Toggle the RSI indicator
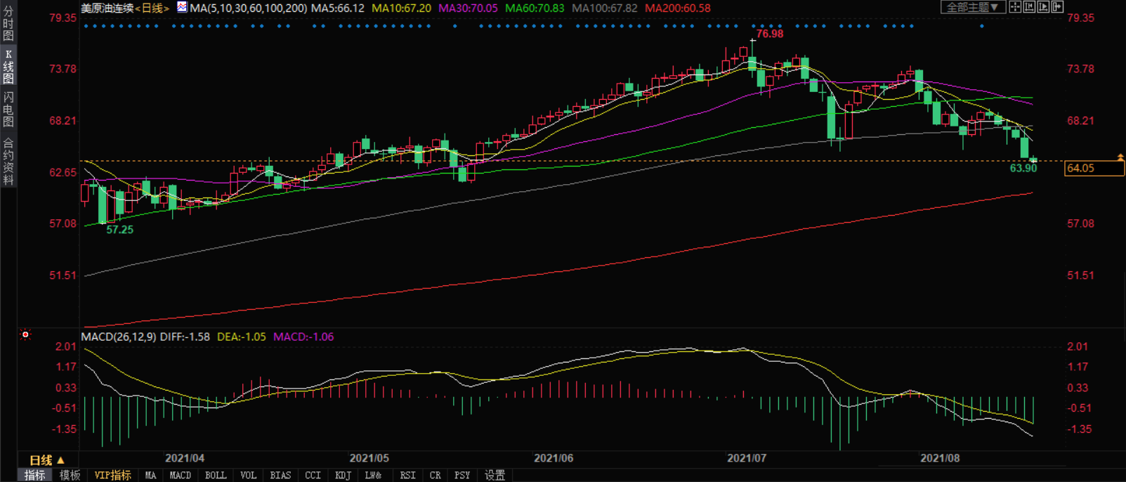Screen dimensions: 1126x482 tap(407, 476)
